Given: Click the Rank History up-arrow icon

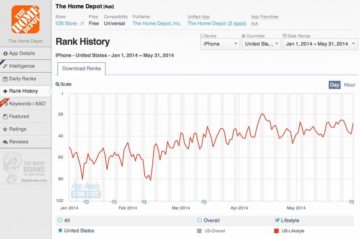Looking at the screenshot, I should coord(5,91).
